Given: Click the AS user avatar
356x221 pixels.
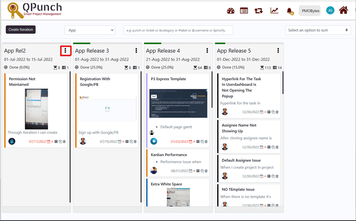Looking at the screenshot, I should (330, 10).
